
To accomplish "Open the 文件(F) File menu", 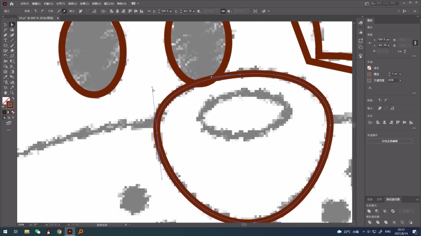I will coord(24,4).
